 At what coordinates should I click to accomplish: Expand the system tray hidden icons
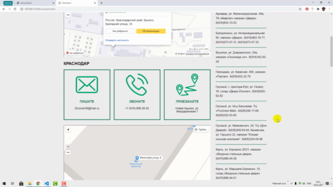[x=291, y=183]
